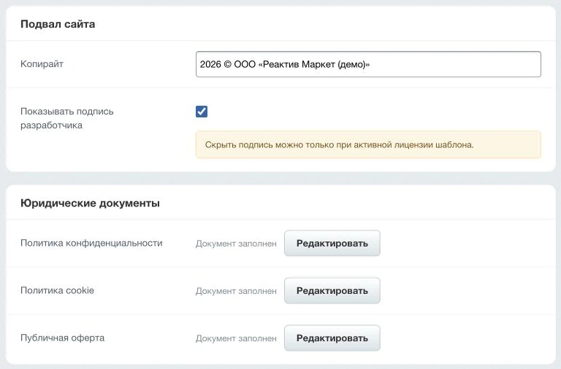The width and height of the screenshot is (561, 369).
Task: Click the Политика конфиденциальности row label
Action: tap(91, 243)
